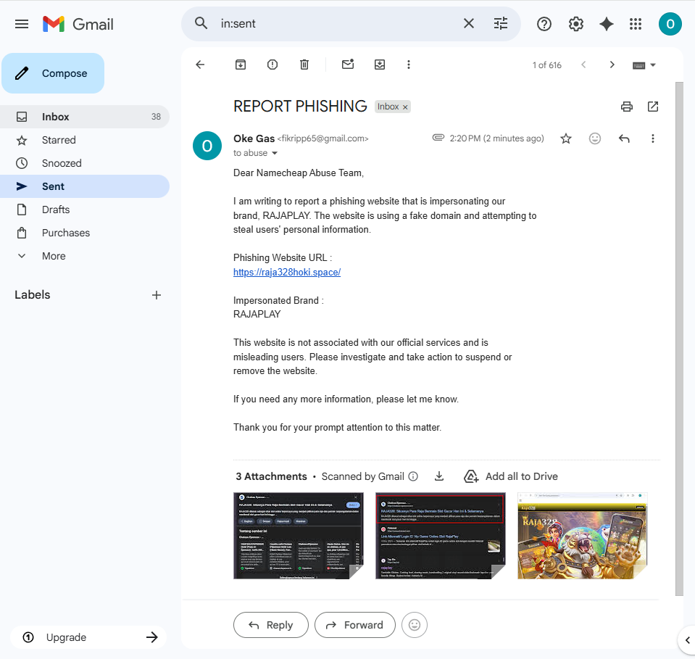Show the side panel arrow
This screenshot has width=695, height=659.
(x=687, y=640)
